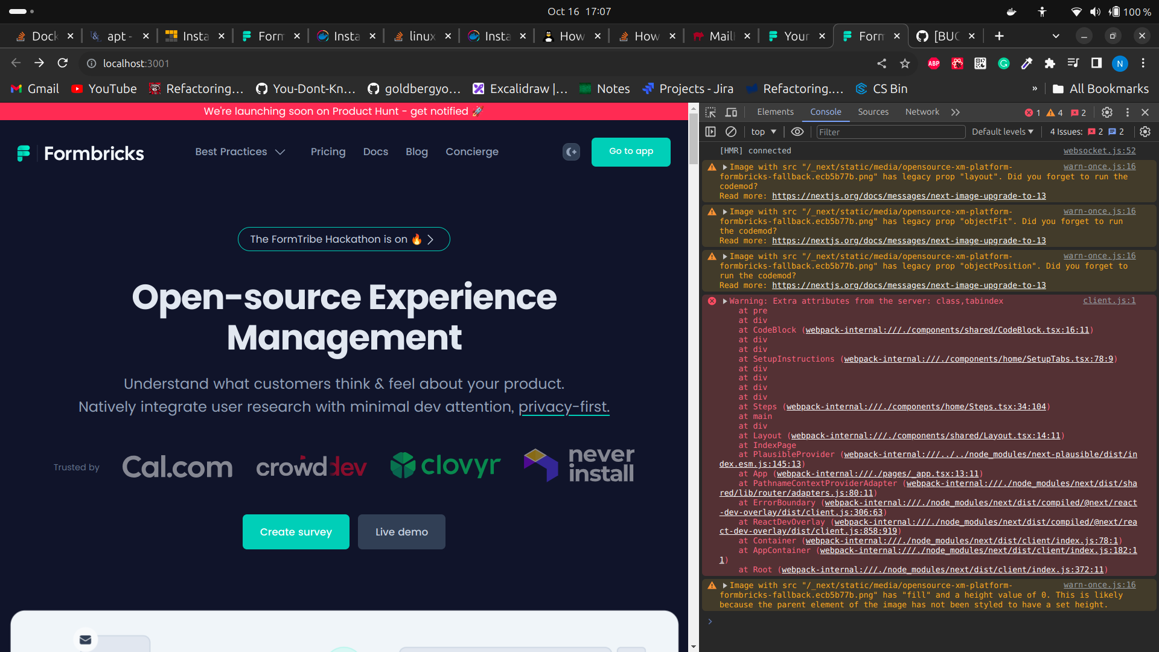Open the top execution context dropdown

[763, 132]
